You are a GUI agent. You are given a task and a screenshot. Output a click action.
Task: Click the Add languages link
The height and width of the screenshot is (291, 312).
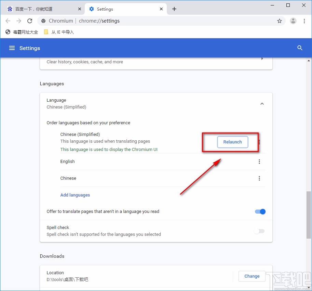click(75, 195)
